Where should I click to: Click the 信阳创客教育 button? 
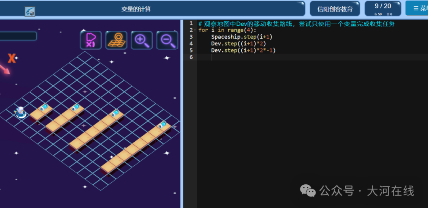click(334, 9)
